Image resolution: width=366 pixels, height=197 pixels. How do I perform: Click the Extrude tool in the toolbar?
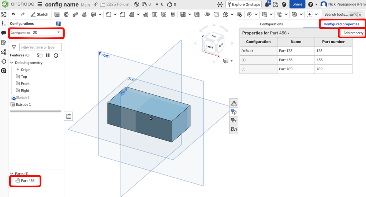point(57,15)
